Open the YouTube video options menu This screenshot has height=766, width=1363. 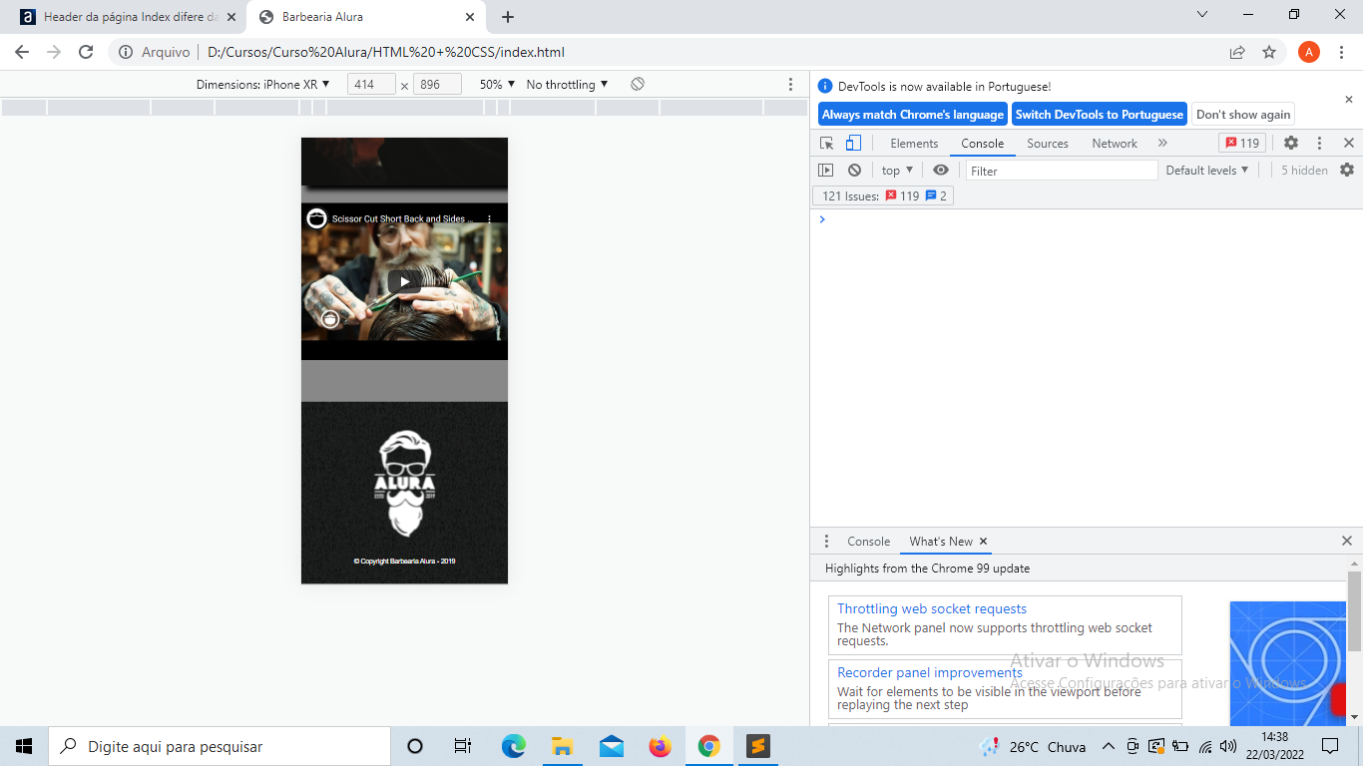tap(489, 218)
